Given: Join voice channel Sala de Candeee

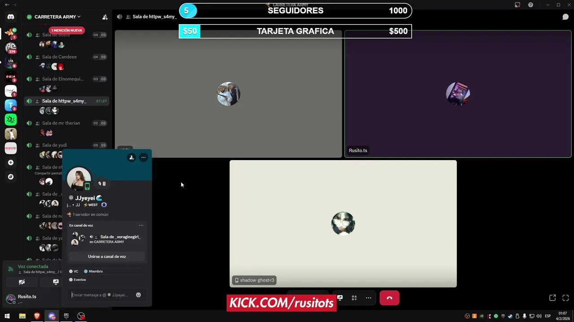Looking at the screenshot, I should (x=66, y=57).
